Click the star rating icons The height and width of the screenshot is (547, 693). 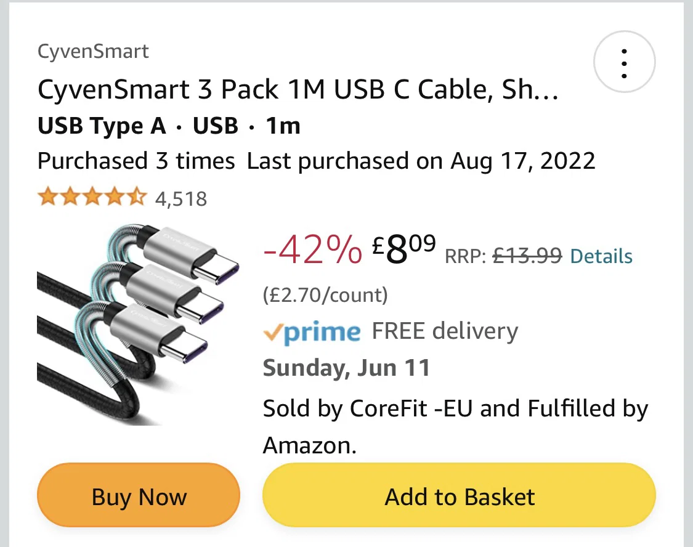pos(92,198)
